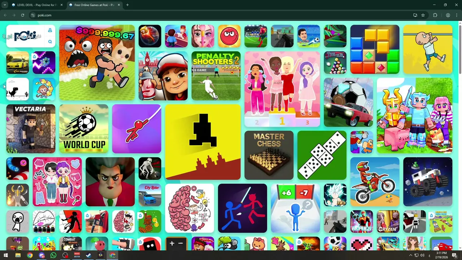Click the install app icon in address bar
Screen dimensions: 462x260
coord(415,15)
